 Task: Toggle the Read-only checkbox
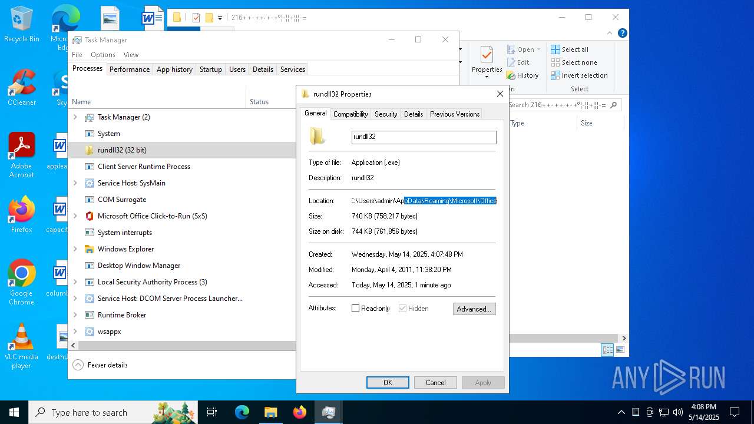click(x=355, y=309)
